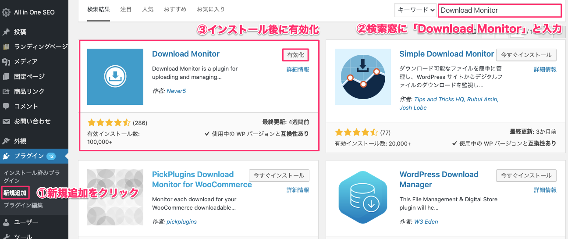This screenshot has width=568, height=239.
Task: Click the pushpin icon beside 投稿
Action: tap(6, 32)
